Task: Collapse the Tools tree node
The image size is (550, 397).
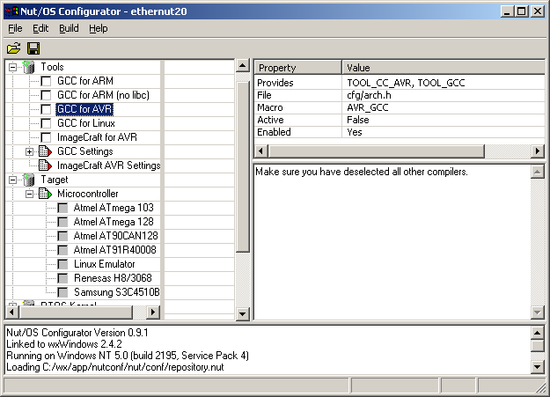Action: click(12, 67)
